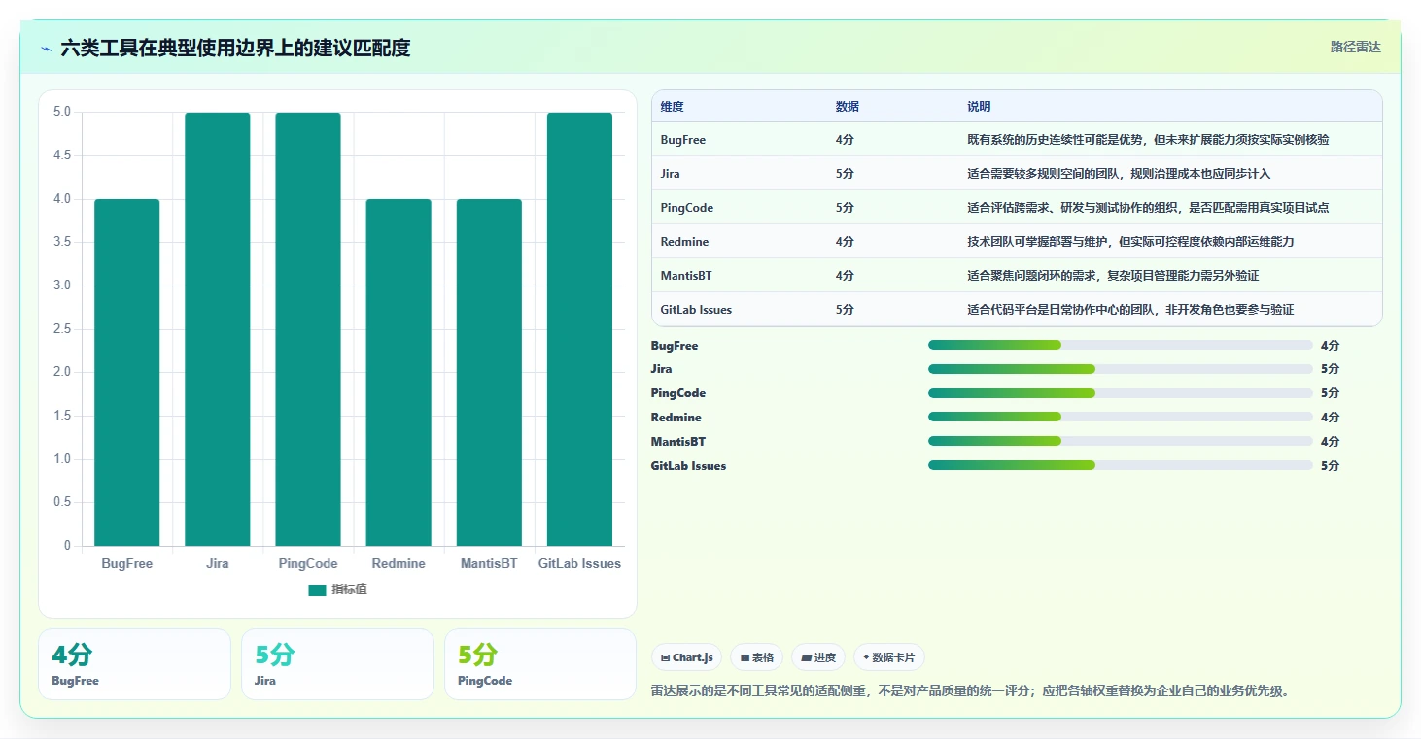1421x739 pixels.
Task: Select the 进度 chip
Action: point(818,657)
